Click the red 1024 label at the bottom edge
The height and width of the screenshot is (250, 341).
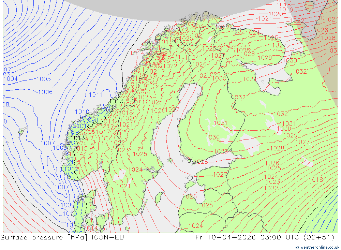pos(196,226)
